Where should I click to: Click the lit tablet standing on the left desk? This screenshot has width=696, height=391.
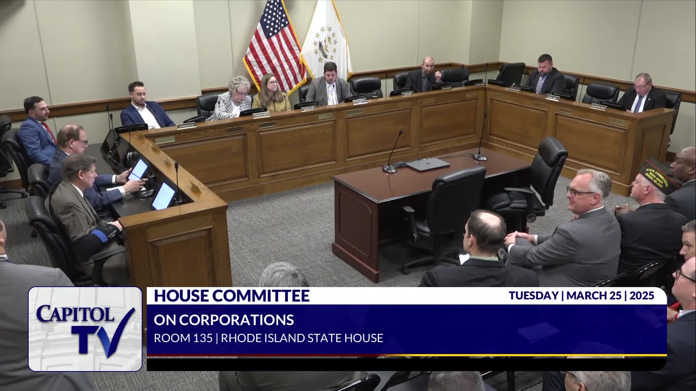click(x=163, y=196)
